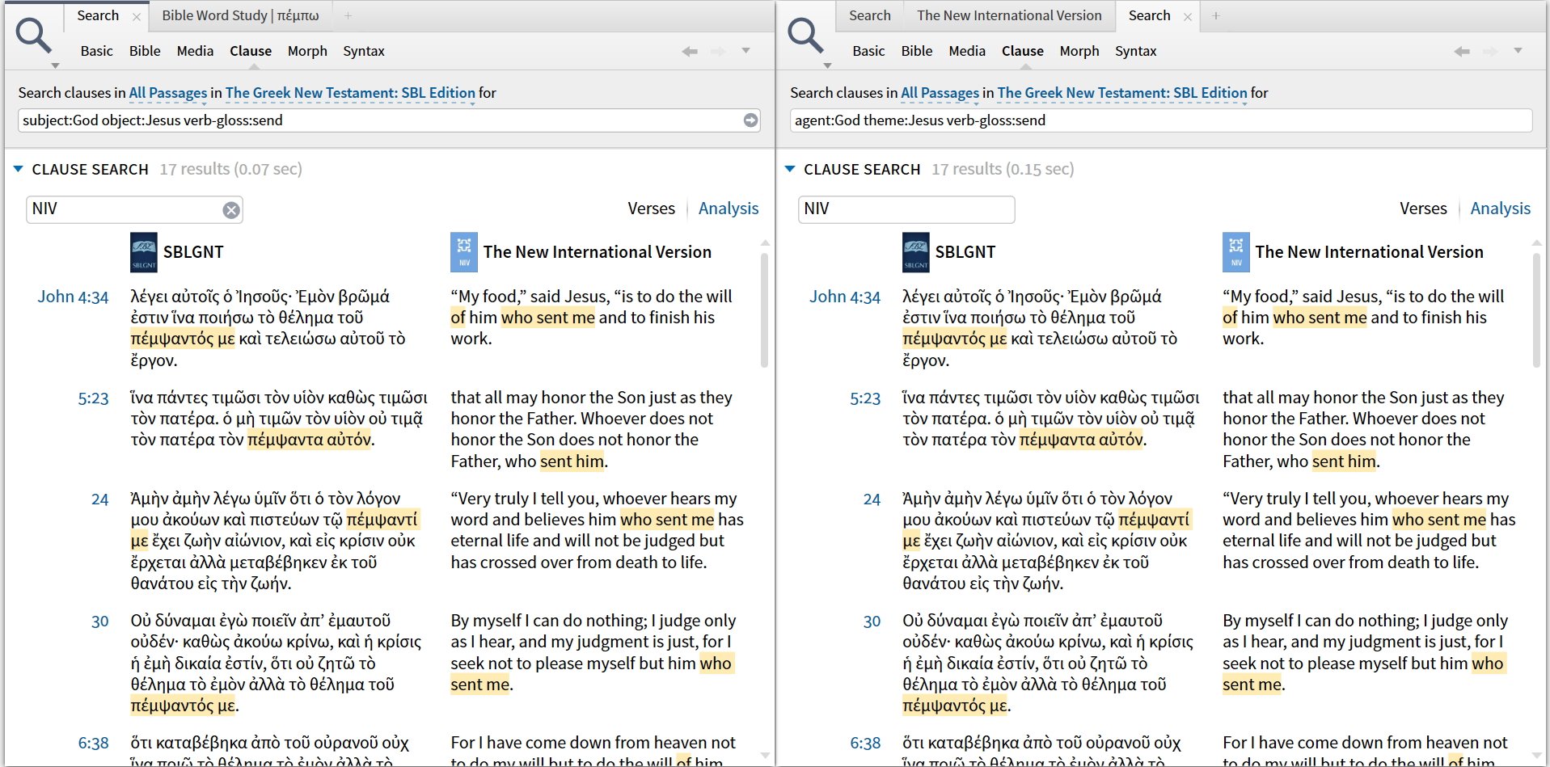This screenshot has width=1550, height=767.
Task: Open NIV resource icon in left results
Action: point(464,253)
